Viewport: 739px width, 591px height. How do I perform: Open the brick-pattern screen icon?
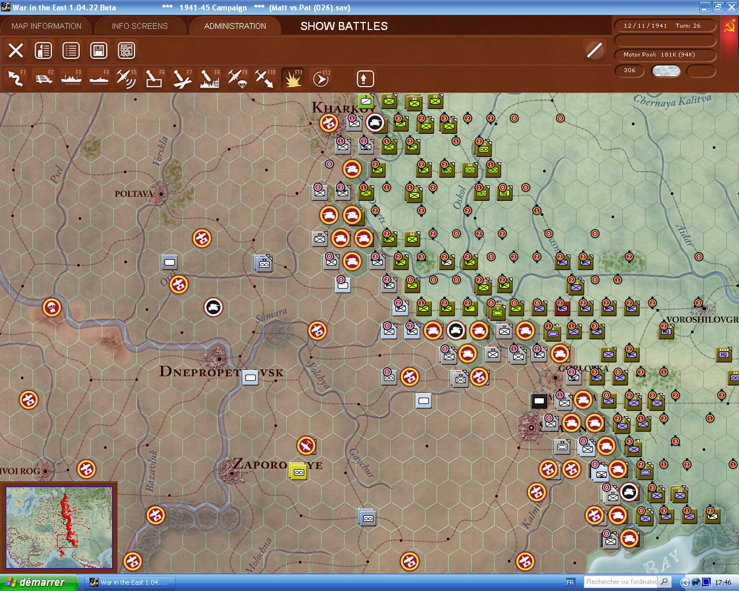pos(126,51)
